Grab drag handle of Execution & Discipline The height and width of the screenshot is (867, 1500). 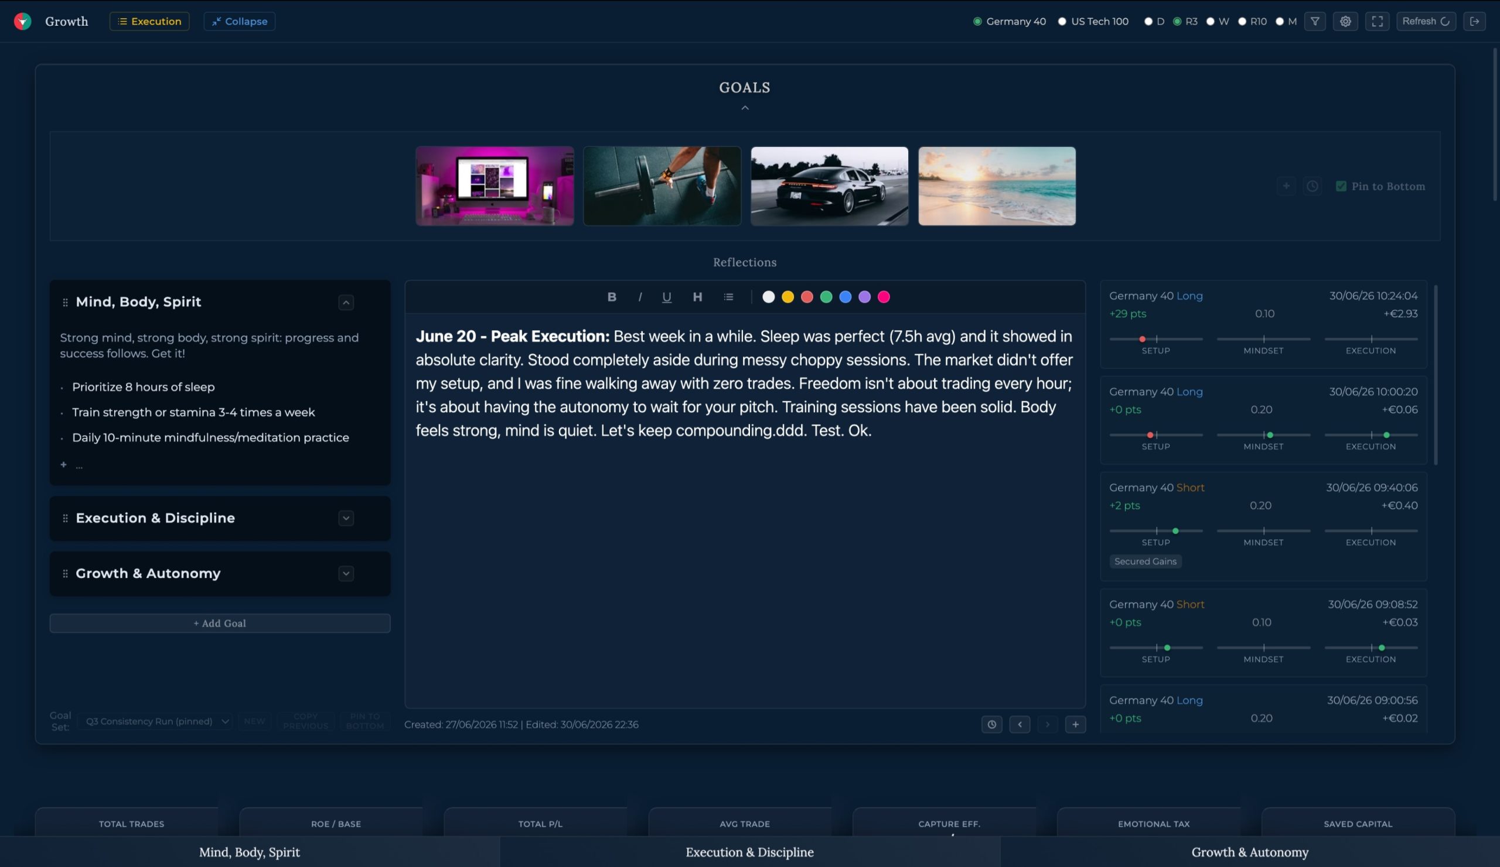click(65, 518)
